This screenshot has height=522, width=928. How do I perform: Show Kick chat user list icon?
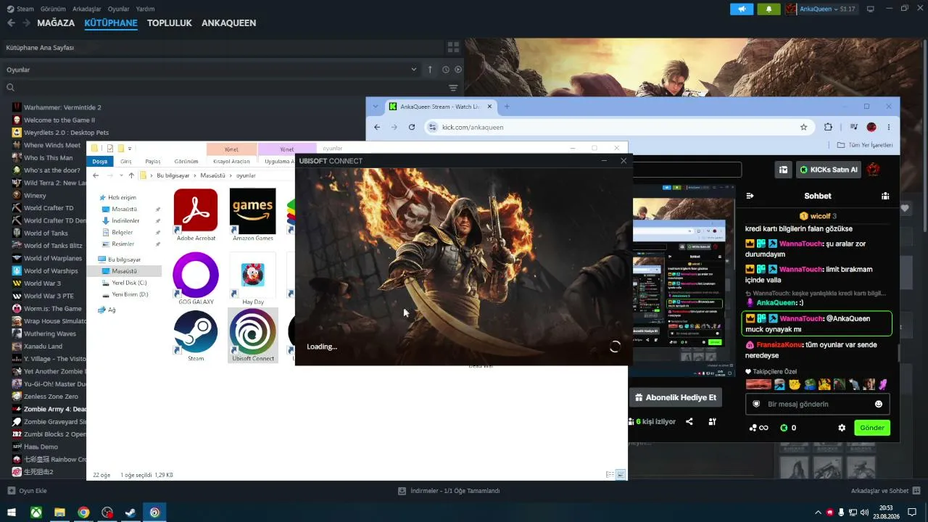pos(885,196)
